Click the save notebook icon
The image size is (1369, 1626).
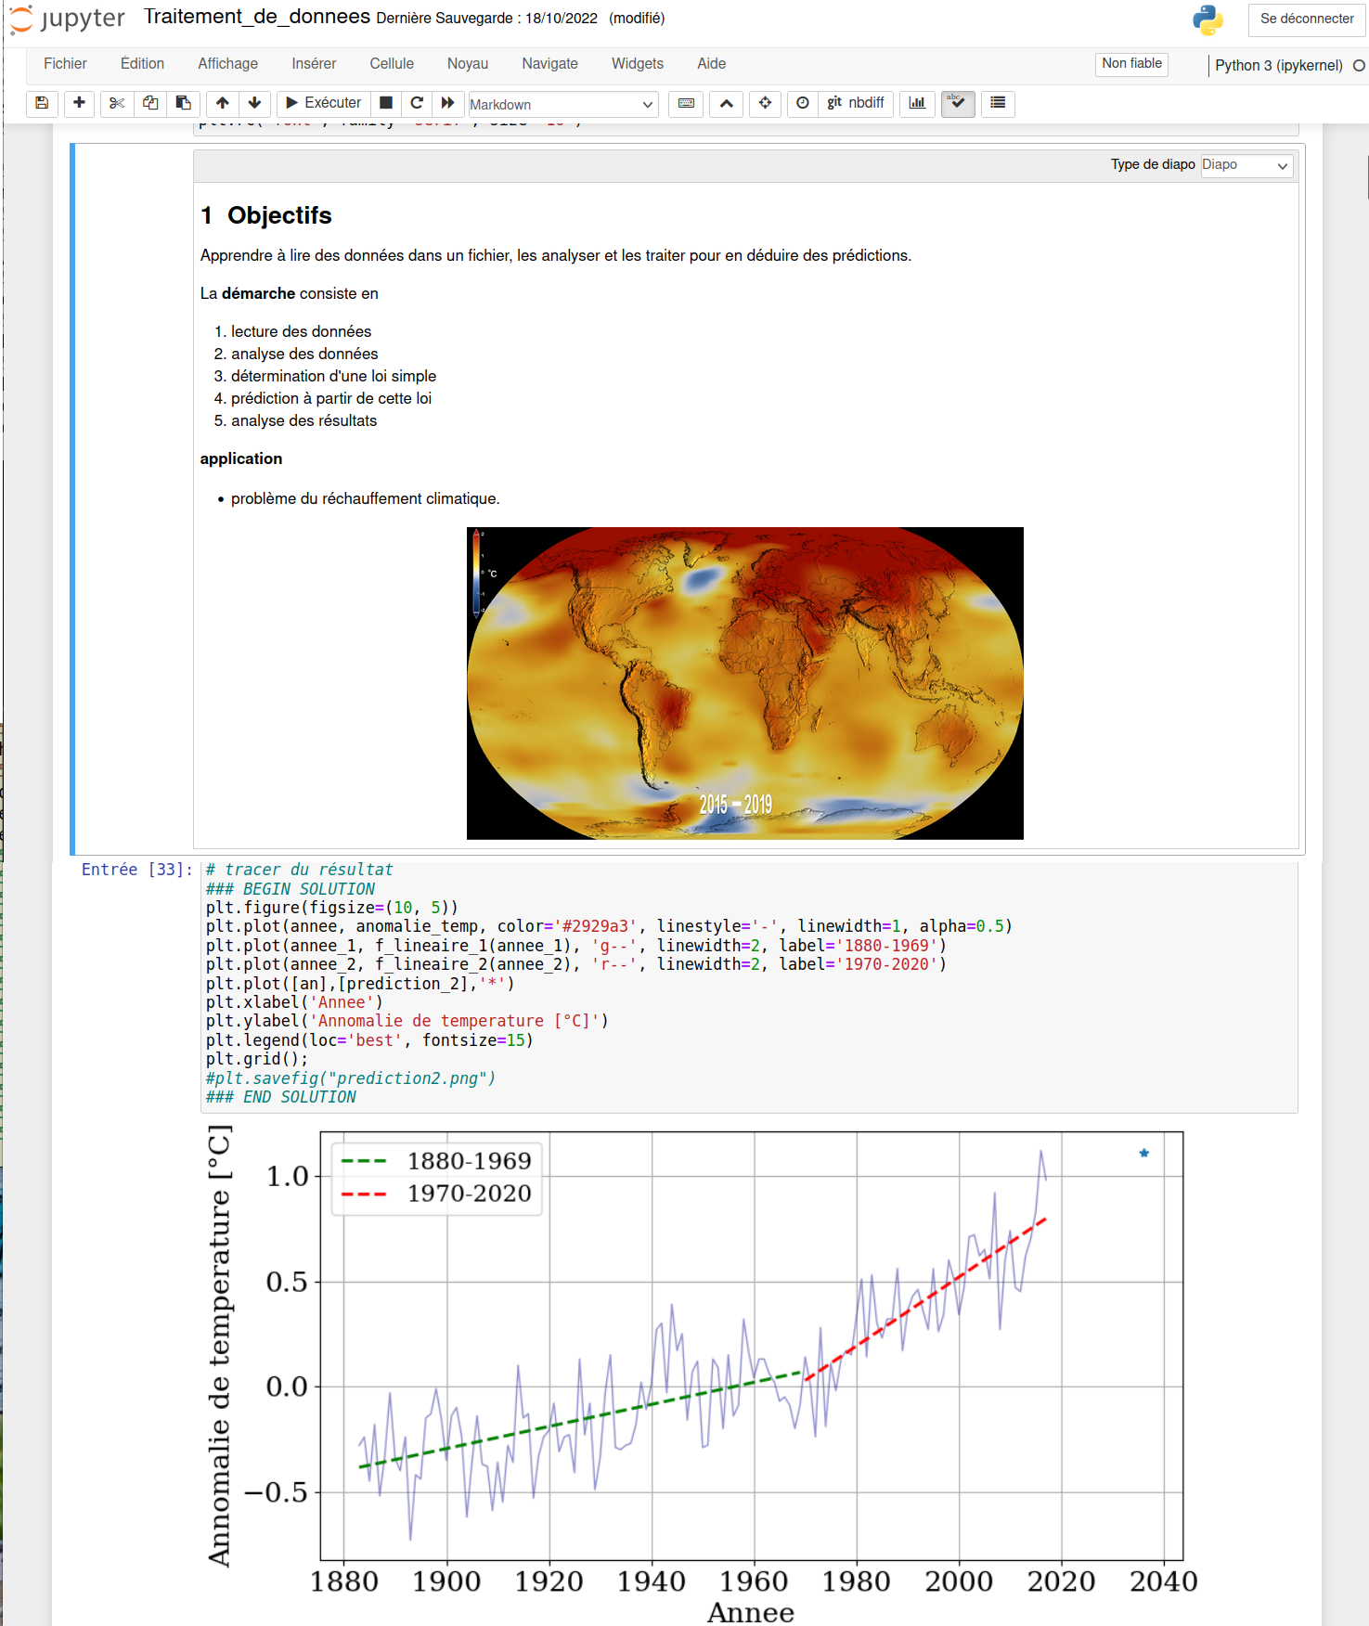[42, 103]
